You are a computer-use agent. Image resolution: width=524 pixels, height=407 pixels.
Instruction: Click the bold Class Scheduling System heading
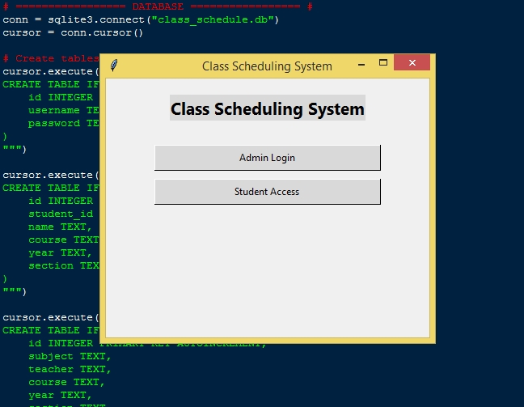267,109
